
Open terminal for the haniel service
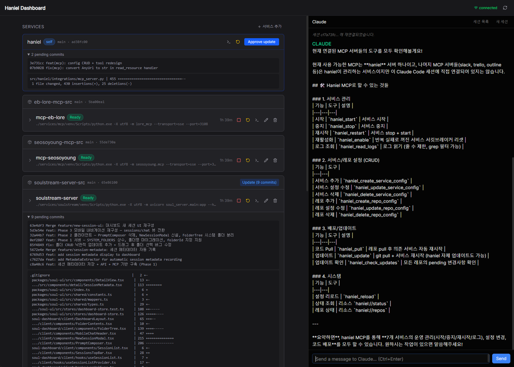click(x=229, y=42)
